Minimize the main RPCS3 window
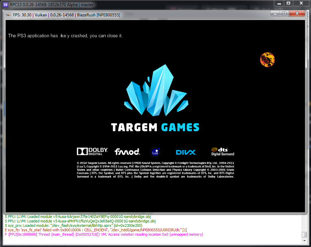Screen dimensions: 311x247 point(279,3)
